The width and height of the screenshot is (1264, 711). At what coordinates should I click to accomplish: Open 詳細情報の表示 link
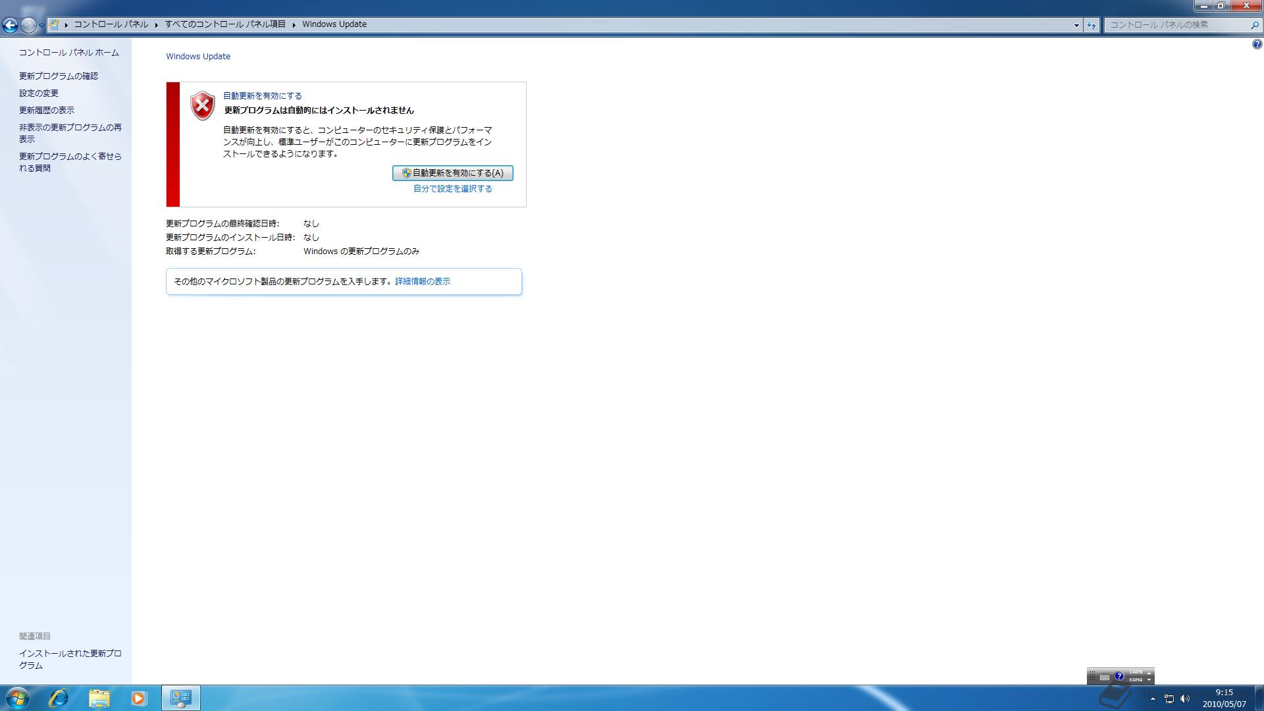pos(423,282)
